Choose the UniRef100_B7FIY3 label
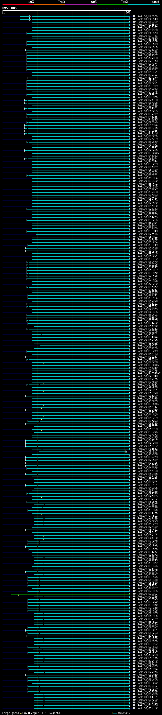Viewport: 162px width, 715px height. point(145,61)
